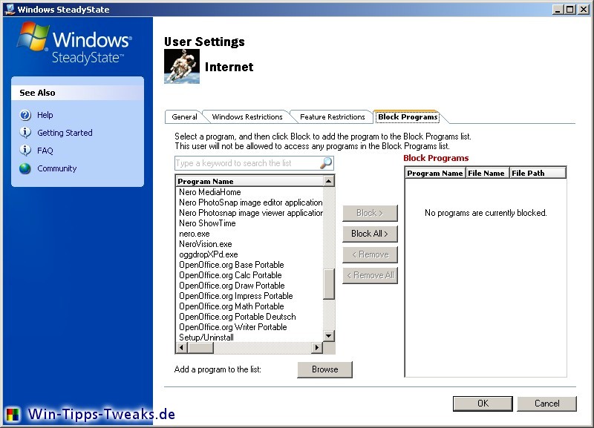Click the Block Programs Program Name column header
The image size is (594, 428).
(x=435, y=173)
